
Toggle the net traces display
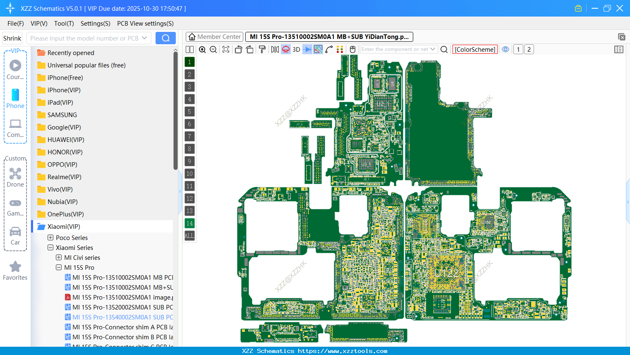point(318,49)
